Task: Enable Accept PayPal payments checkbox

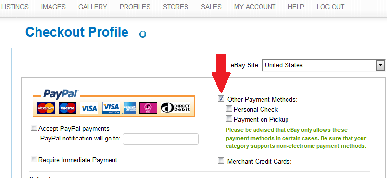Action: pyautogui.click(x=34, y=128)
